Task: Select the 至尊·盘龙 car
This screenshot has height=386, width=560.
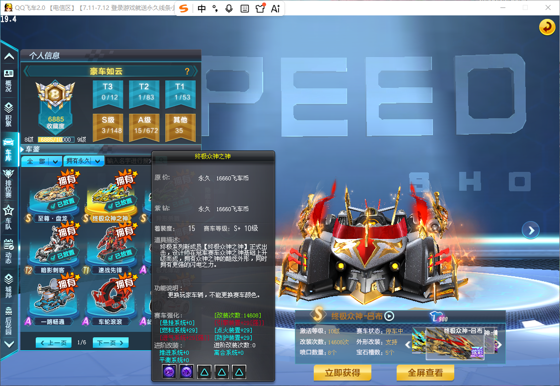Action: pyautogui.click(x=53, y=196)
